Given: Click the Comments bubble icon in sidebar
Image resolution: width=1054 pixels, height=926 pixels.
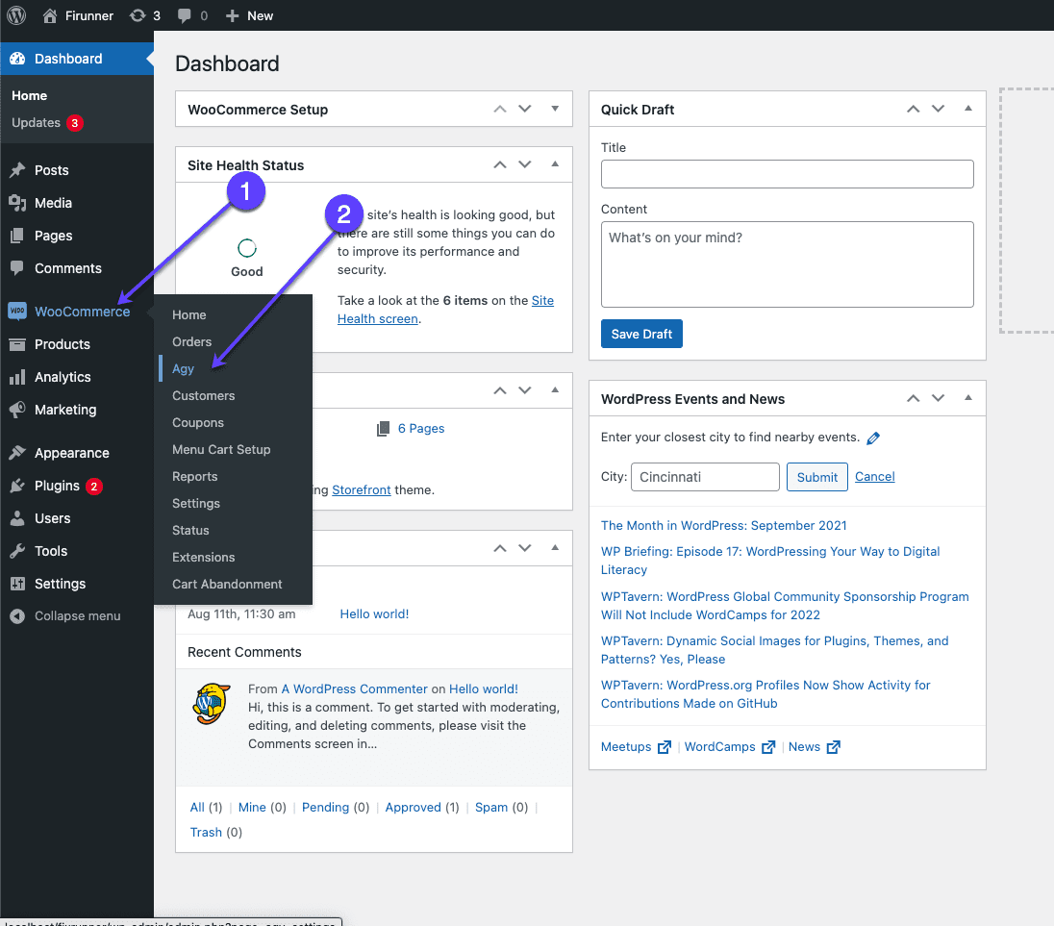Looking at the screenshot, I should (17, 267).
